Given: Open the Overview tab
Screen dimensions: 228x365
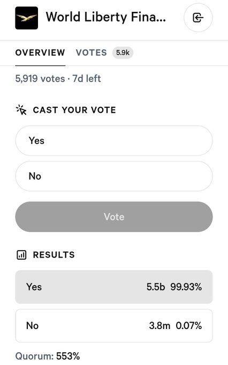Looking at the screenshot, I should 40,53.
